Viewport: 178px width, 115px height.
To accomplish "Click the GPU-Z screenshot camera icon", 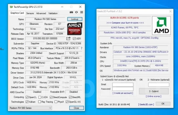I will (x=71, y=12).
